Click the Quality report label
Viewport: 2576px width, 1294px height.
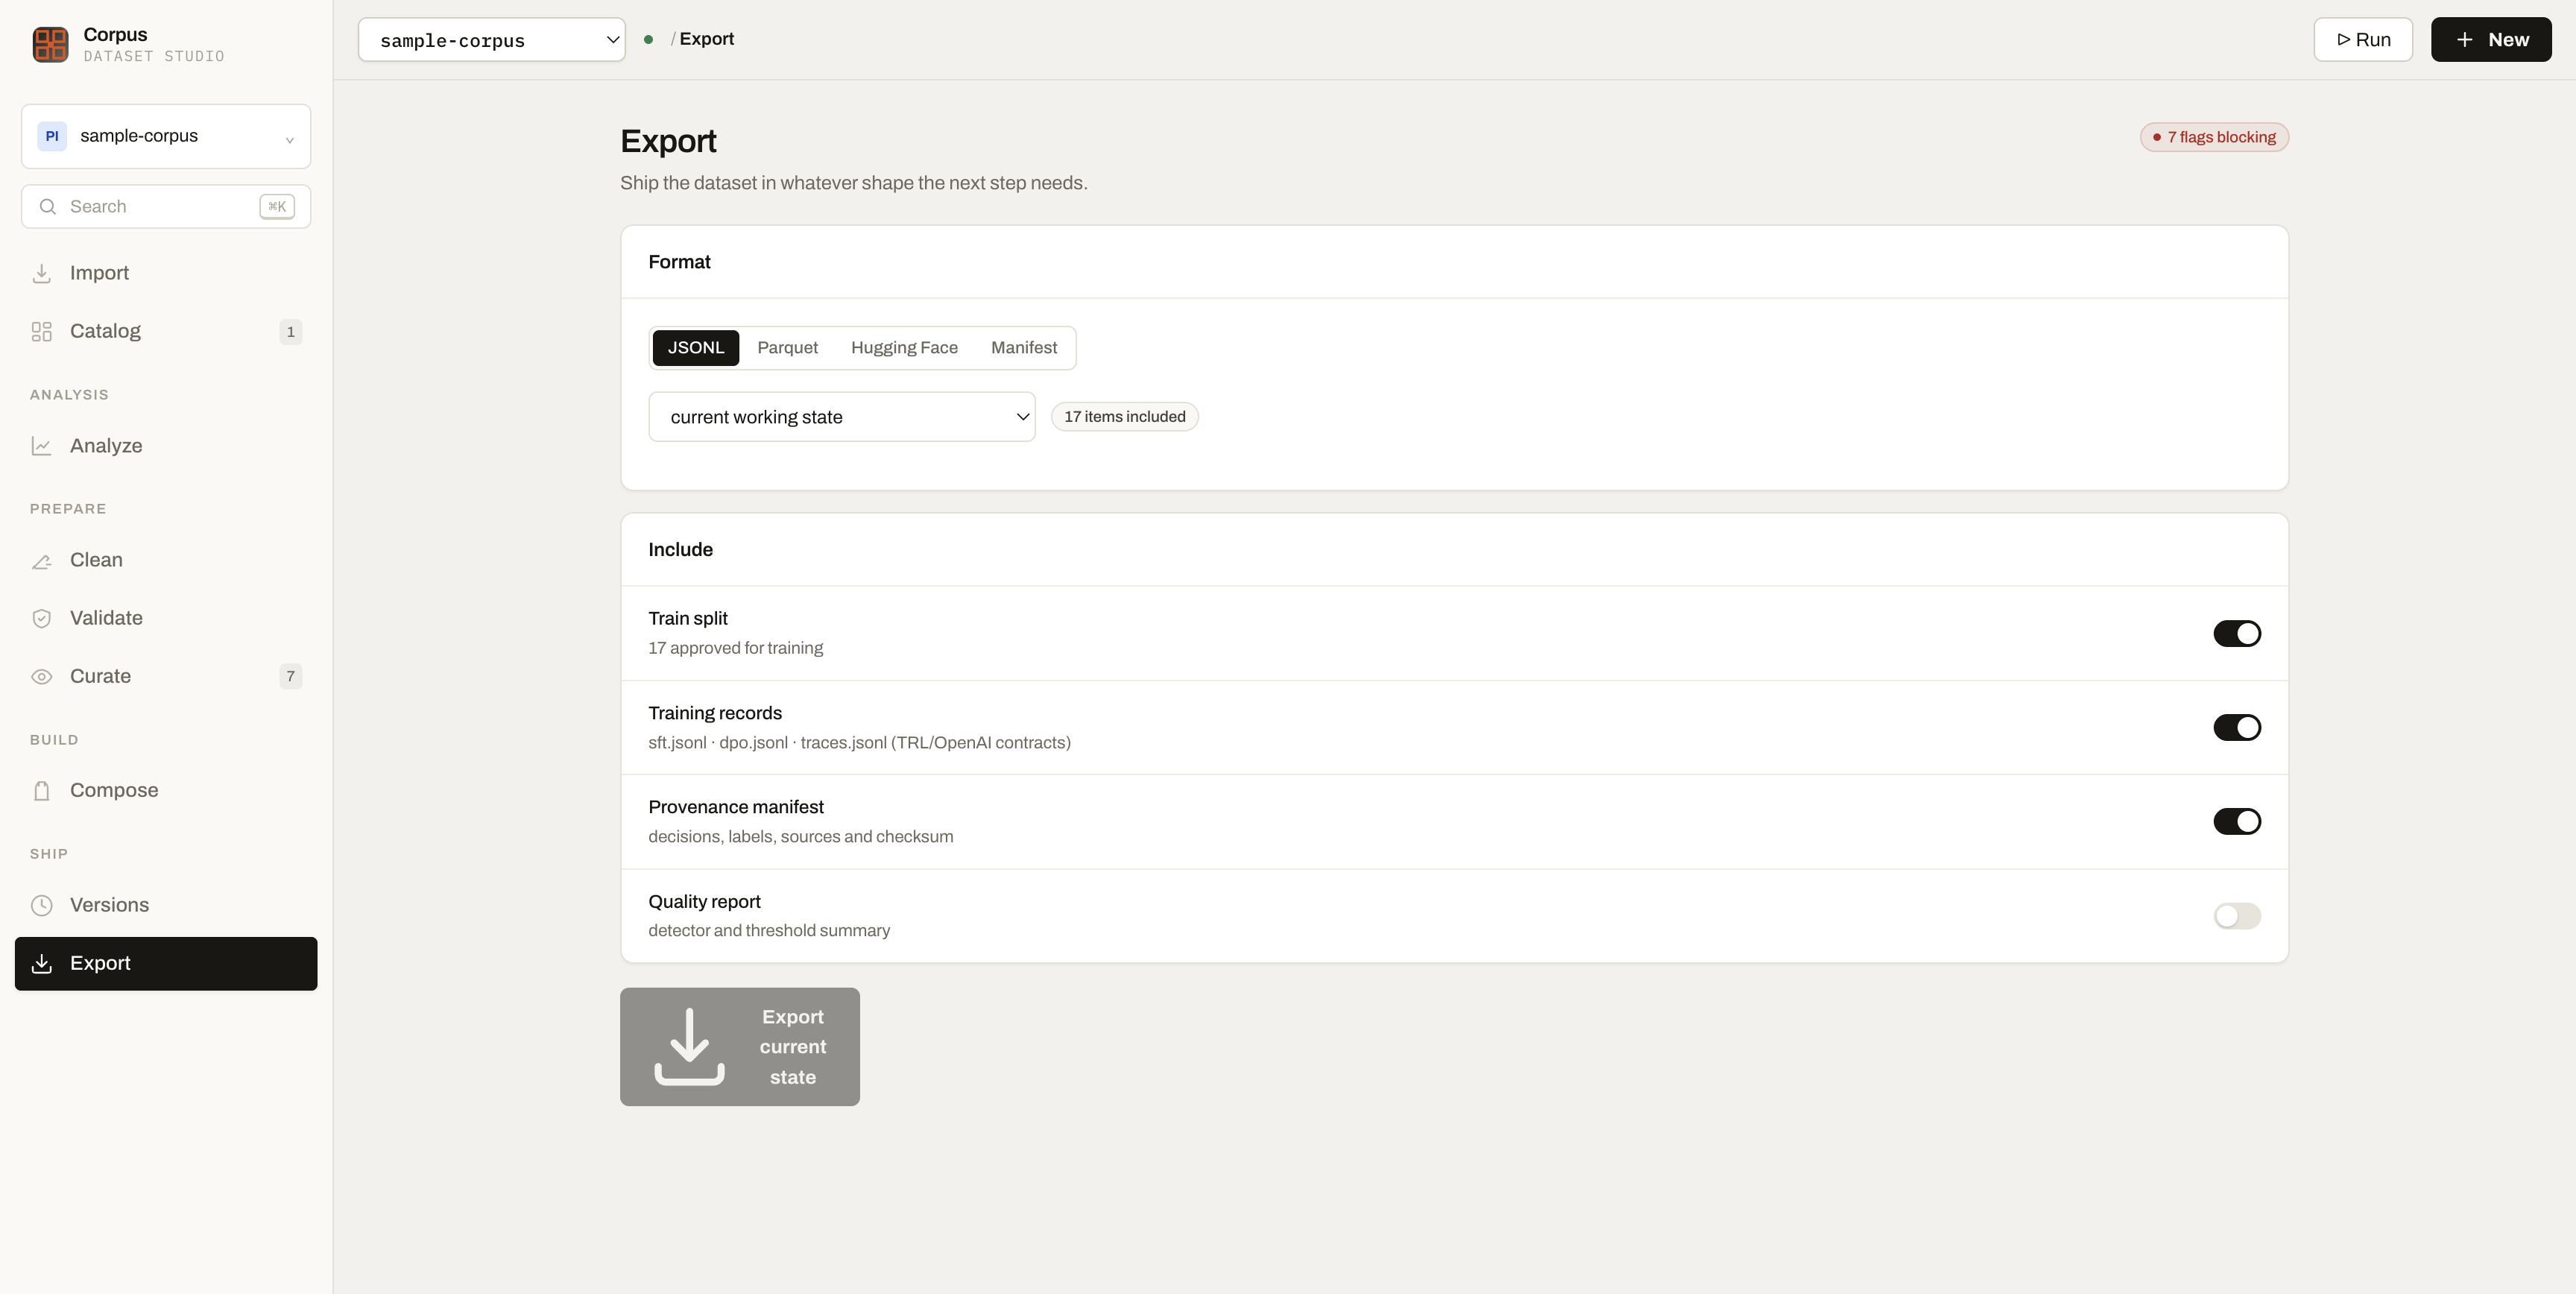[x=704, y=902]
